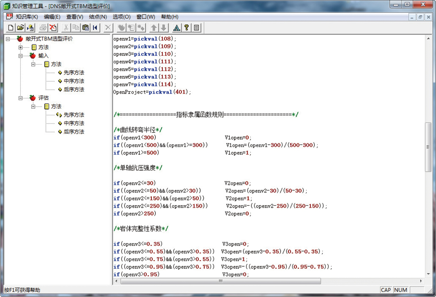Select the 评估 node label

(44, 98)
